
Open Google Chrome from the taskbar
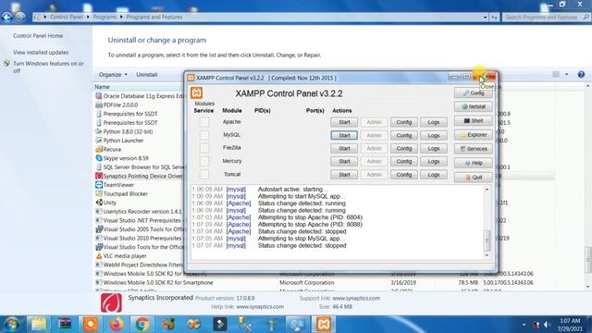142,325
